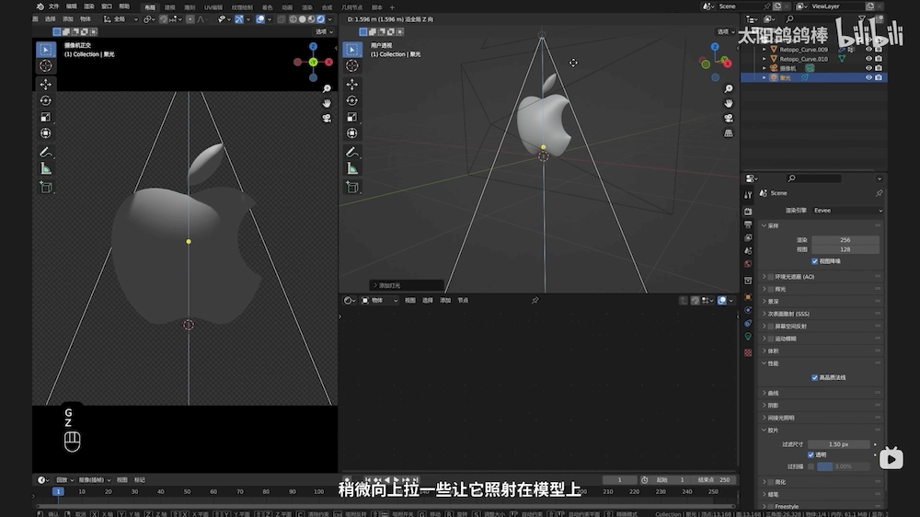Open the Texture properties checker icon
920x517 pixels.
(748, 352)
